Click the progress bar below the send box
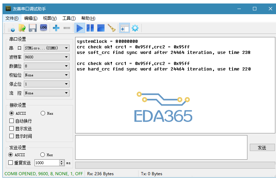Image resolution: width=276 pixels, height=179 pixels. tap(175, 165)
